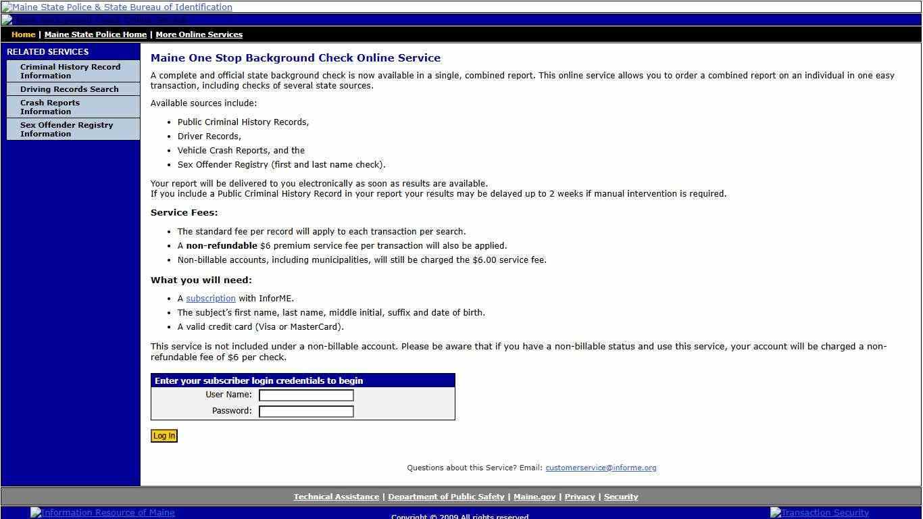Go to Maine State Police Home

[x=95, y=34]
